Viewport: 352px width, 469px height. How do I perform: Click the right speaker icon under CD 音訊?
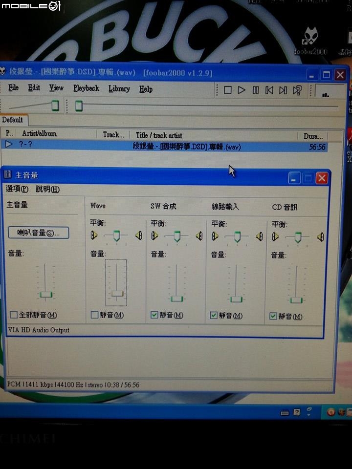tap(320, 237)
